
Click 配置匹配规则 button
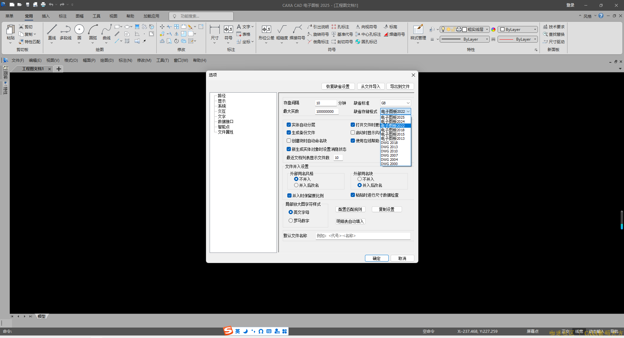point(350,209)
